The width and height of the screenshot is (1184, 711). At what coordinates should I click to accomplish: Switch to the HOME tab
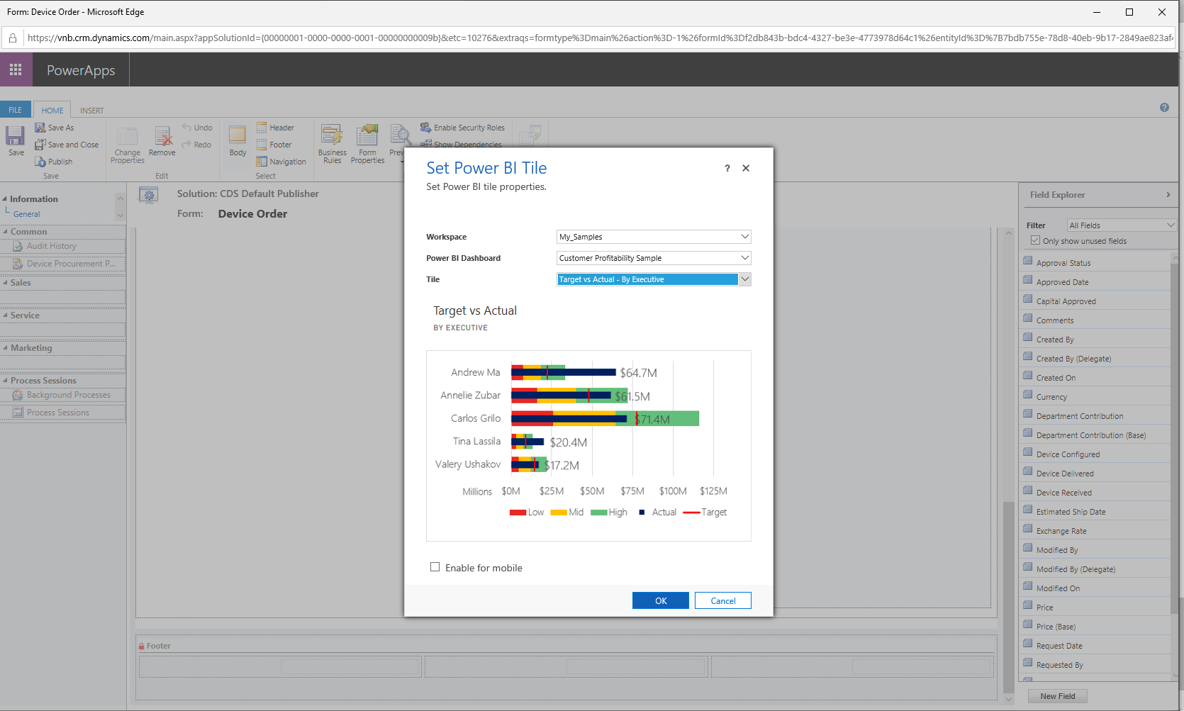point(52,110)
